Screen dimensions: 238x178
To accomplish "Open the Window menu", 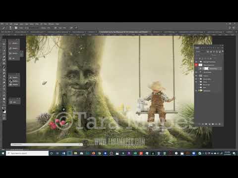I will click(51, 24).
